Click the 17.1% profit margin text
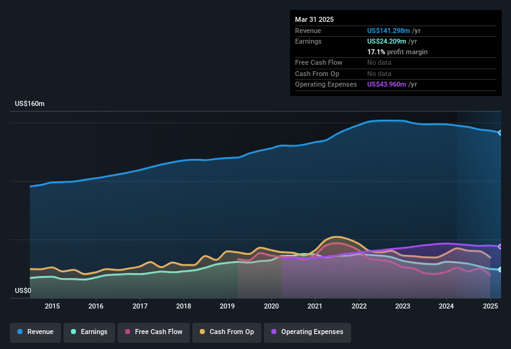Screen dimensions: 511x349 [x=397, y=52]
